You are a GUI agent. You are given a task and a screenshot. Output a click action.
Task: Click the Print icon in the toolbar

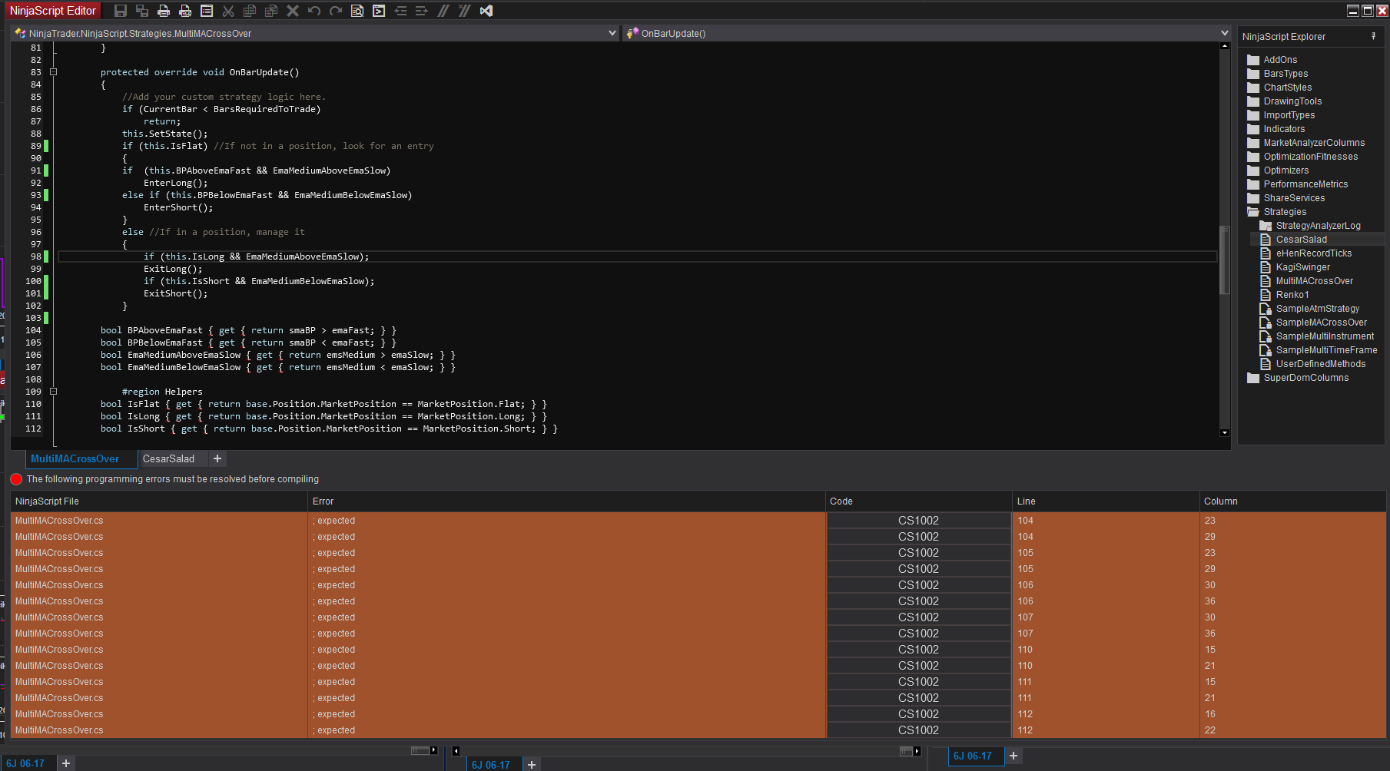(164, 11)
